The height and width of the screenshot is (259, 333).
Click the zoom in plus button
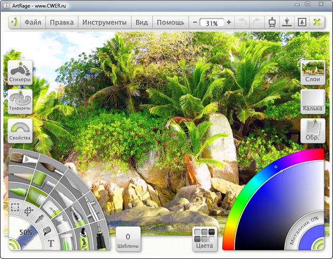(229, 22)
